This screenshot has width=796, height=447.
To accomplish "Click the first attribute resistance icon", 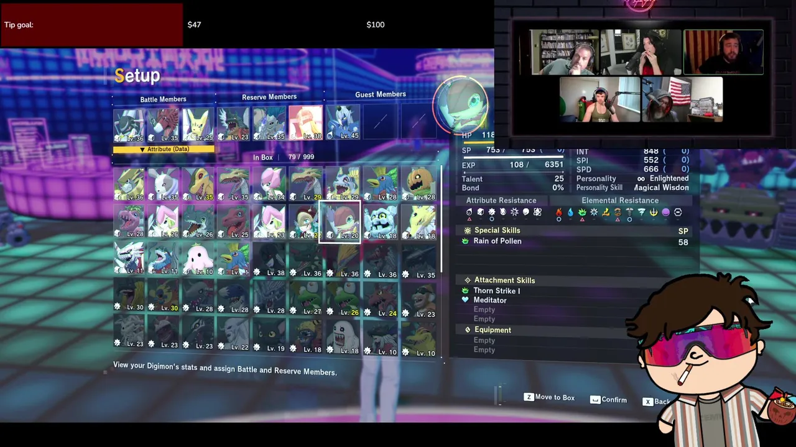I will point(469,212).
